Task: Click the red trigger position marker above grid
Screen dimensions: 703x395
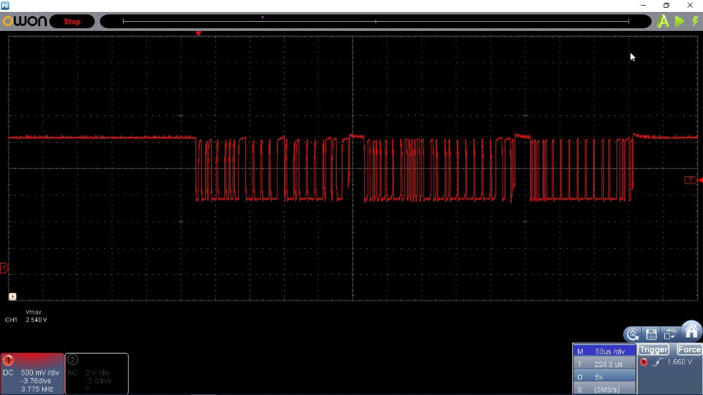Action: coord(198,34)
